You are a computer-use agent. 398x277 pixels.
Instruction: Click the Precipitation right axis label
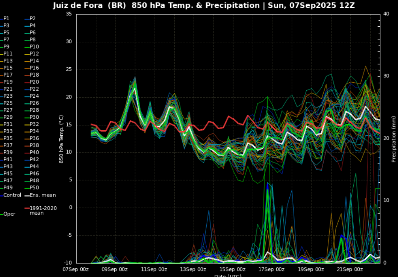point(393,139)
